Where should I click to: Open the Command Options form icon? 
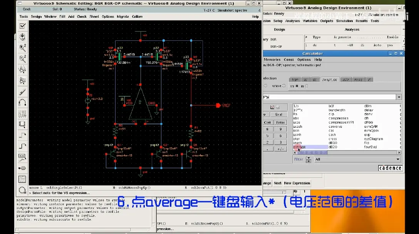22,179
